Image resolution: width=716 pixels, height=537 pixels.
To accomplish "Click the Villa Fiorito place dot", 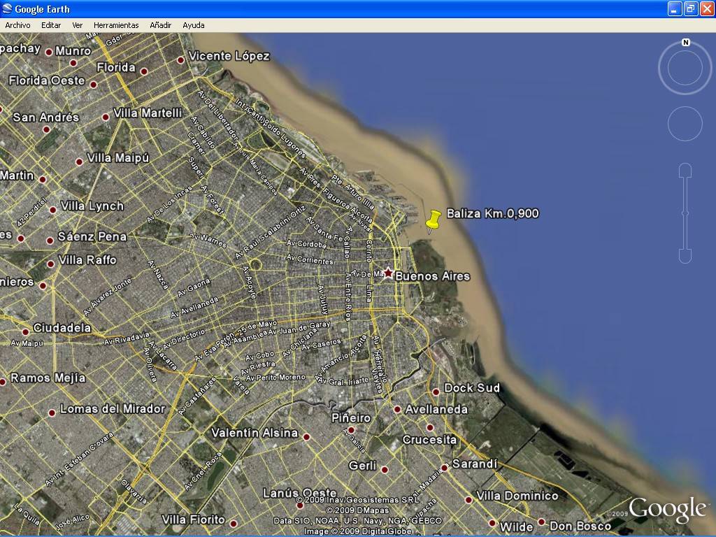I will coord(234,523).
